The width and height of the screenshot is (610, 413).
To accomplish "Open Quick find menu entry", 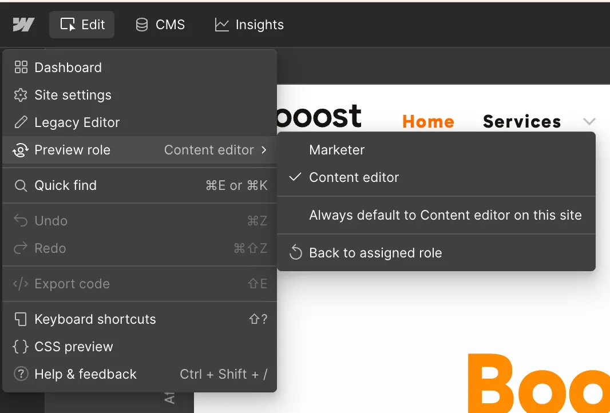I will click(x=140, y=185).
